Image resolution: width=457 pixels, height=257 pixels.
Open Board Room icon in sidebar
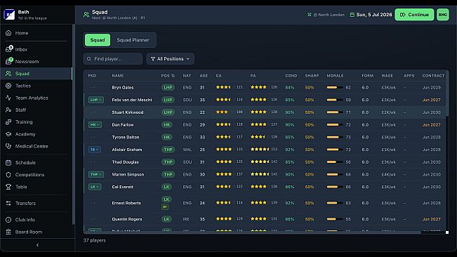[8, 232]
